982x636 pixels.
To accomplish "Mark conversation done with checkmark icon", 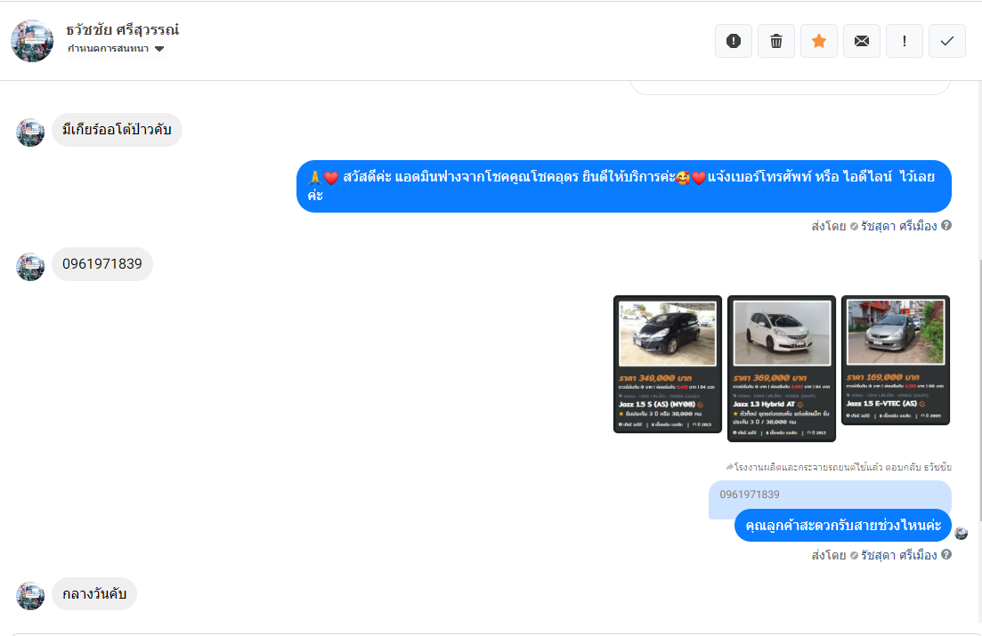I will click(x=947, y=41).
